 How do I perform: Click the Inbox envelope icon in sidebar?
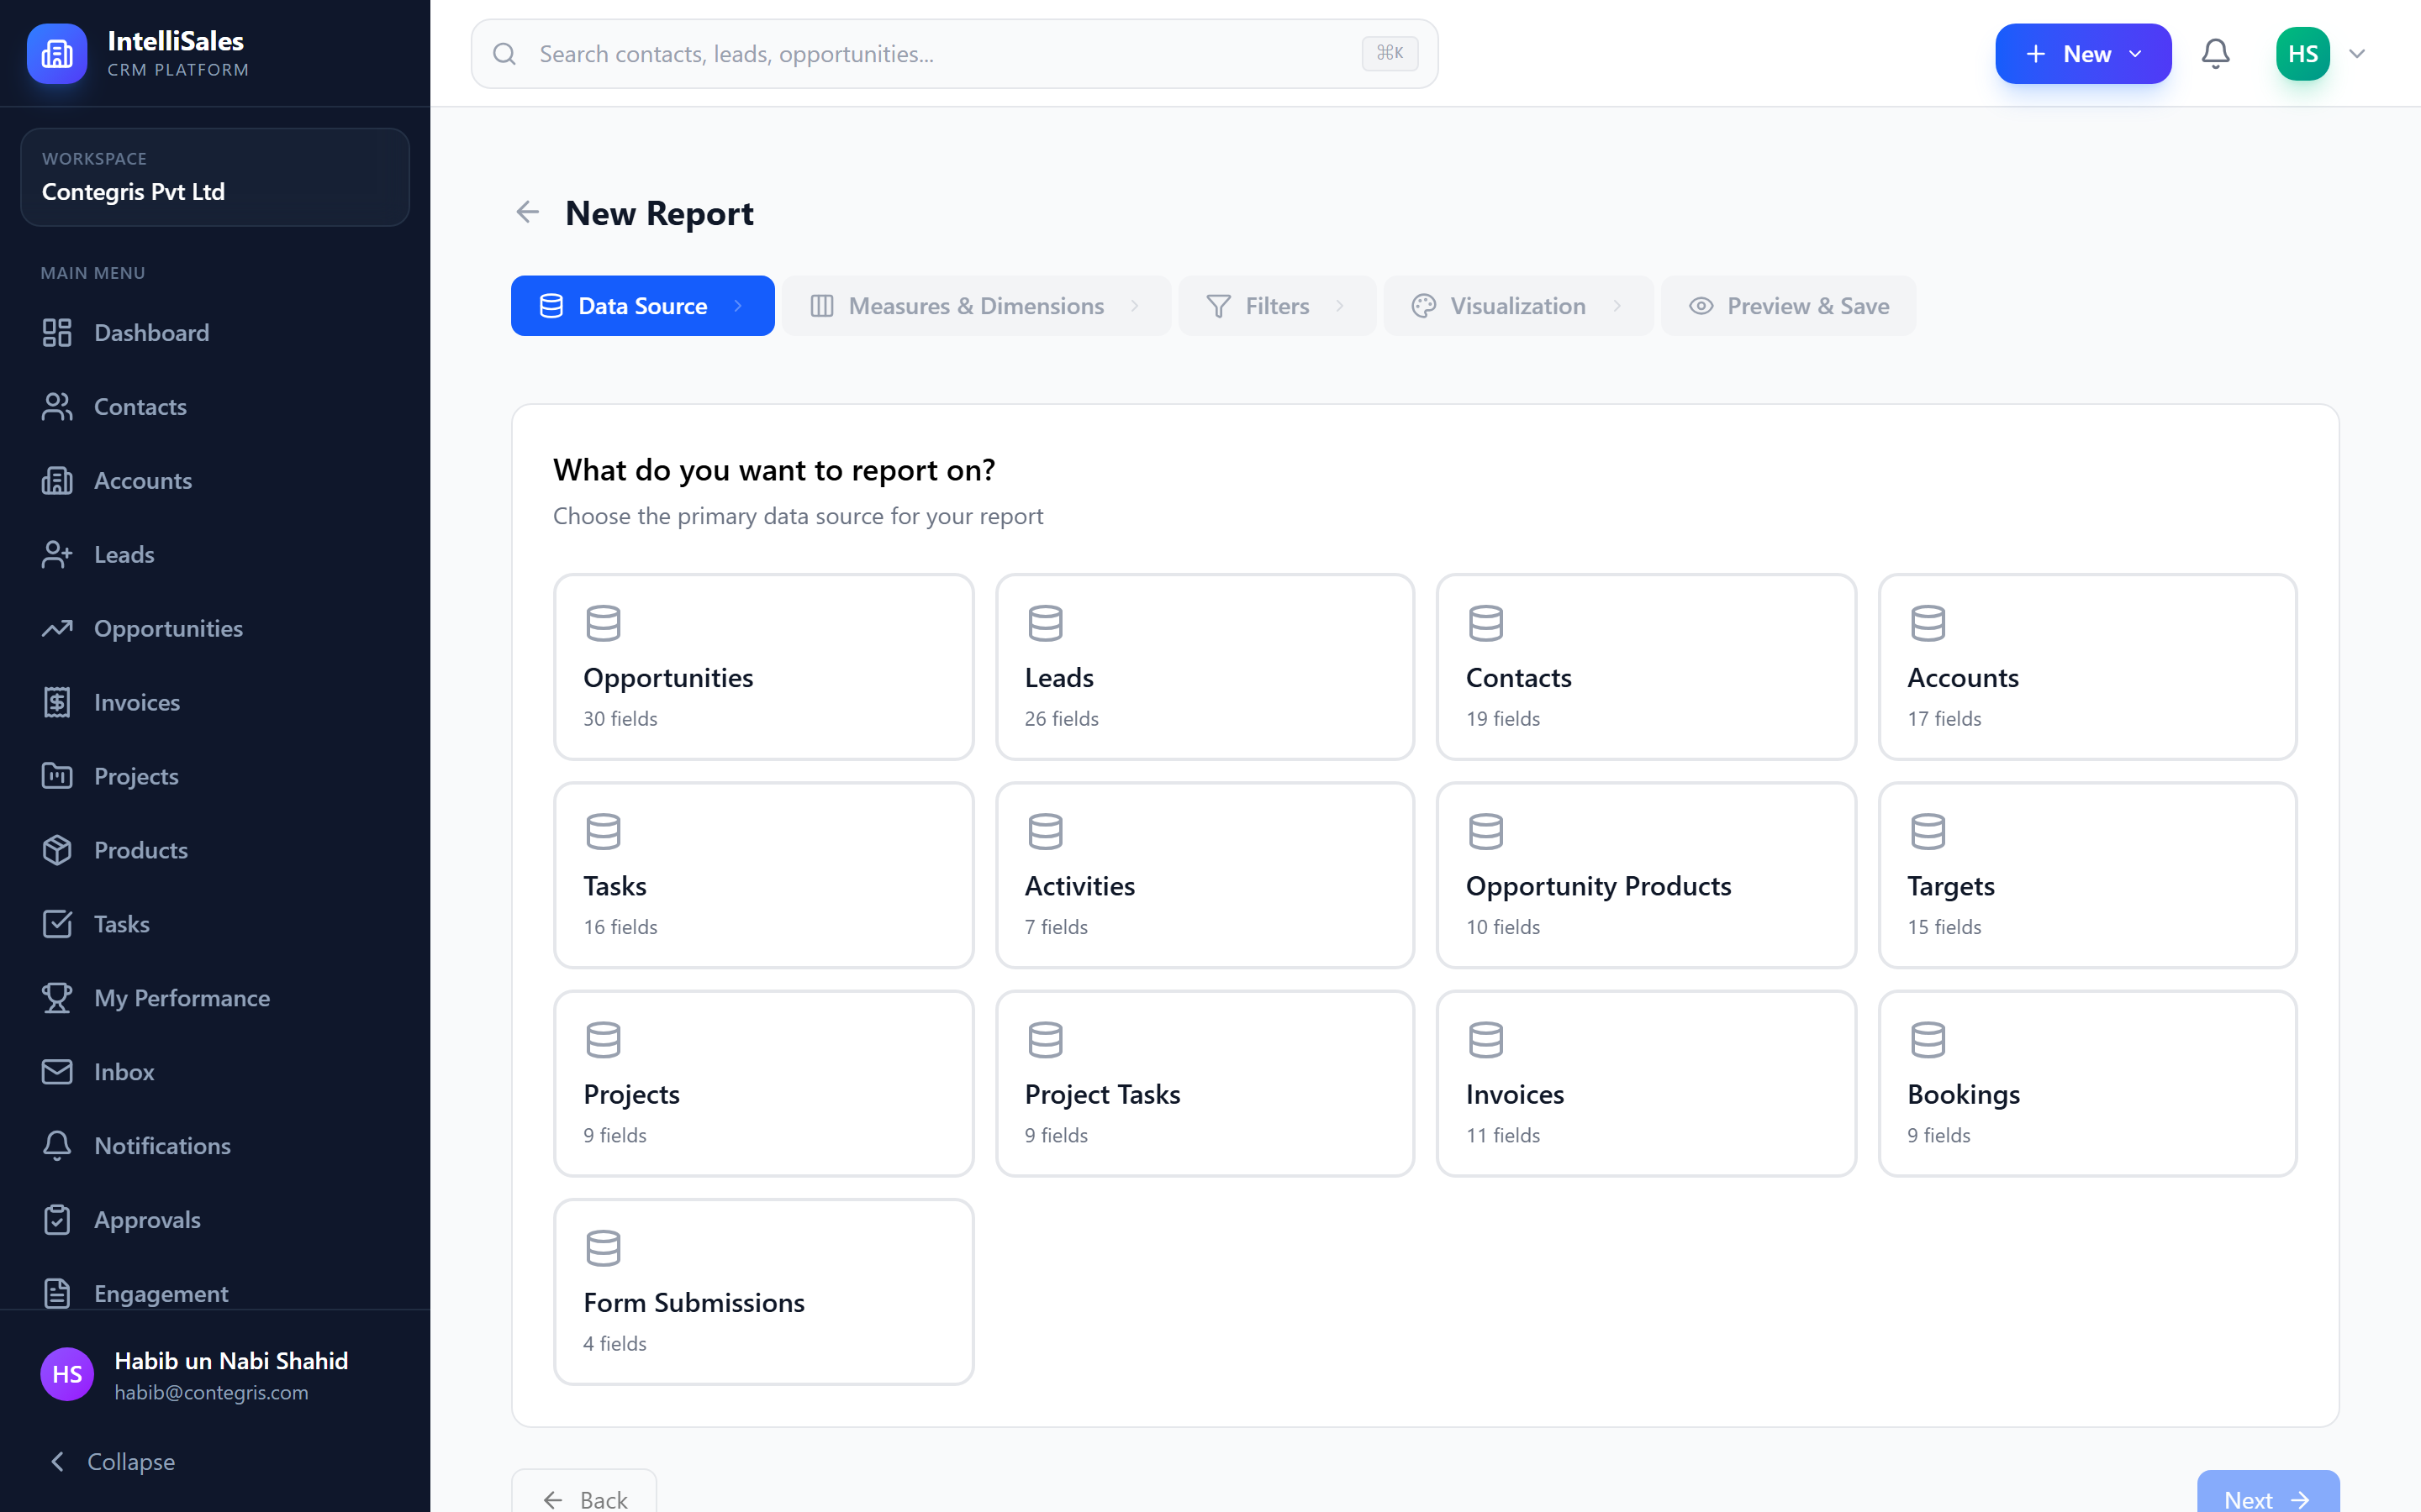coord(57,1072)
